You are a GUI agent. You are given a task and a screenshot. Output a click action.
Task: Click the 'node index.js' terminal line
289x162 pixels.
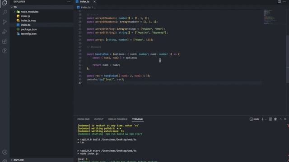click(x=88, y=153)
